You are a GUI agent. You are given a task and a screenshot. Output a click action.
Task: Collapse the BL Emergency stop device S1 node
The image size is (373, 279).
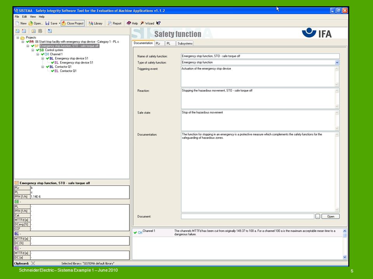pyautogui.click(x=43, y=59)
